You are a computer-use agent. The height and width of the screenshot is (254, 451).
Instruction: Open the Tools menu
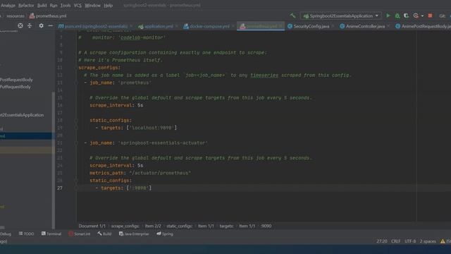tap(66, 6)
